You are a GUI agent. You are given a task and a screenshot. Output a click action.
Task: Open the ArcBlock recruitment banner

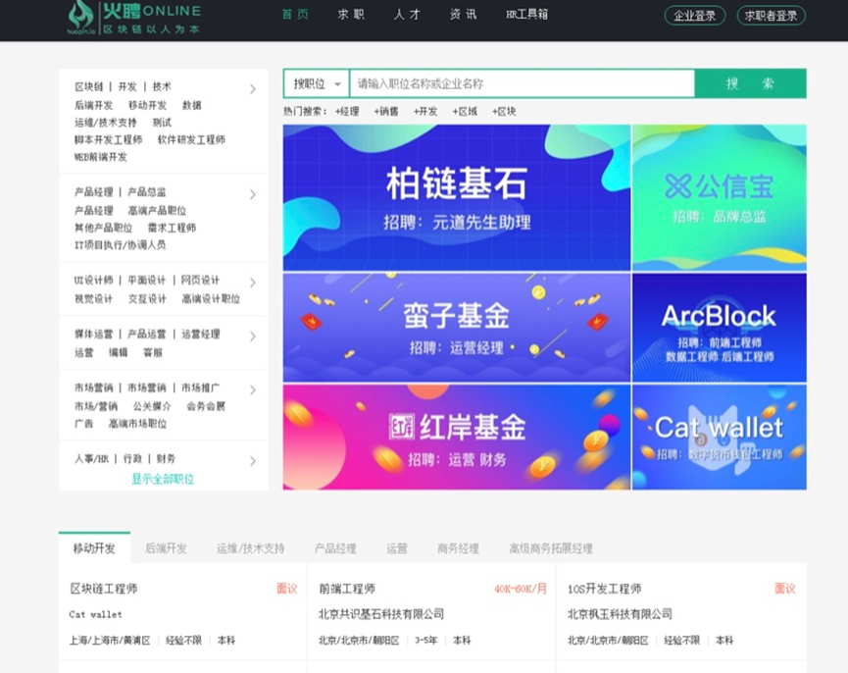point(720,328)
